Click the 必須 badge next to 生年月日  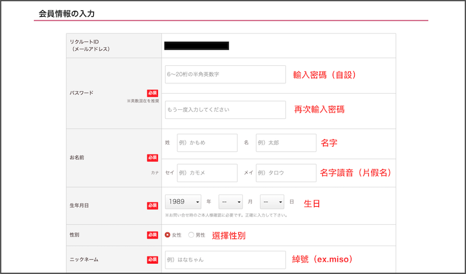click(x=152, y=205)
